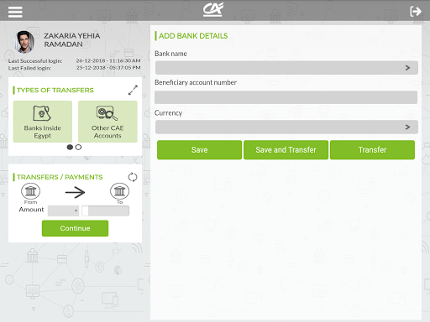Select the second carousel page dot
430x322 pixels.
pyautogui.click(x=78, y=147)
